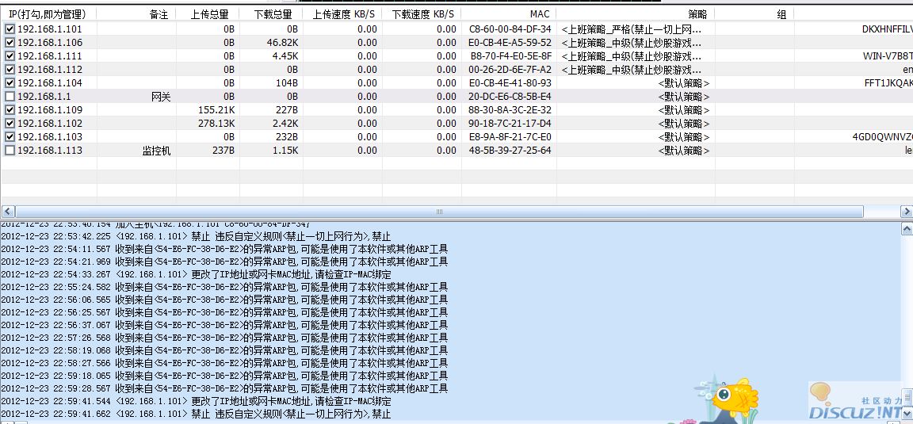The height and width of the screenshot is (424, 913).
Task: Enable the checkbox for gateway 192.168.1.1
Action: [x=10, y=96]
